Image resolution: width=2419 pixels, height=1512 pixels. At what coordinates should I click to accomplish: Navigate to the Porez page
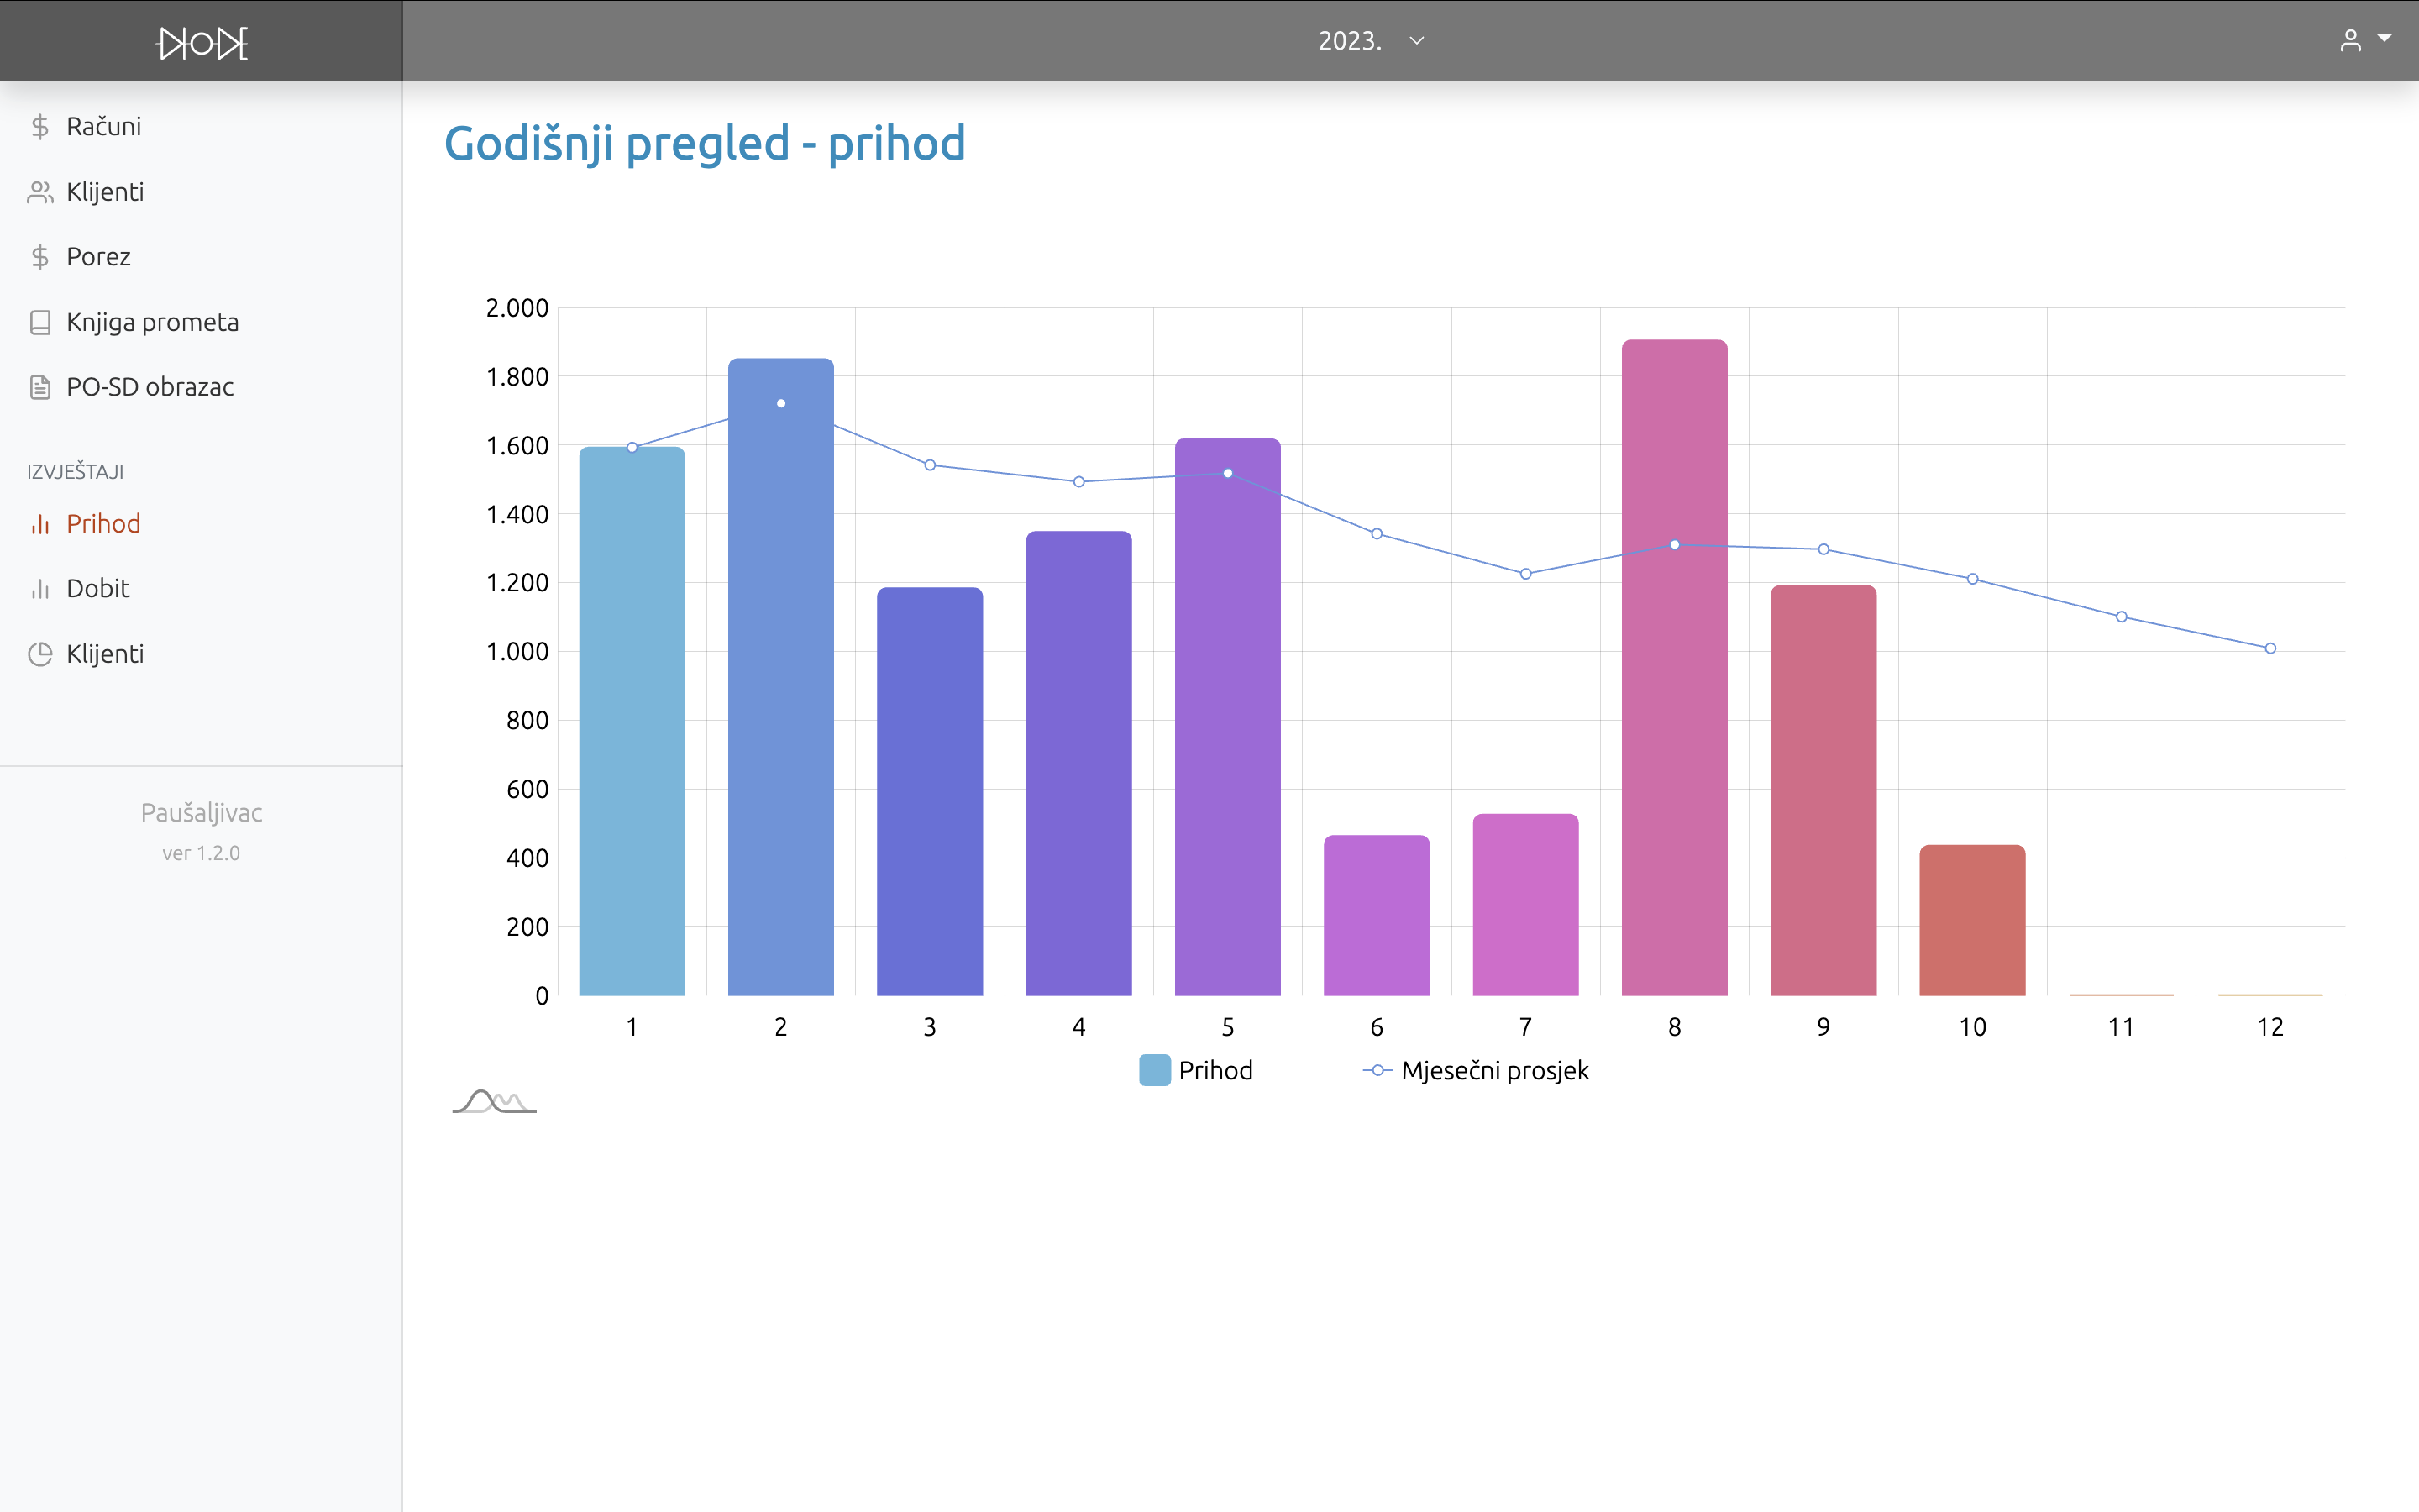point(98,257)
